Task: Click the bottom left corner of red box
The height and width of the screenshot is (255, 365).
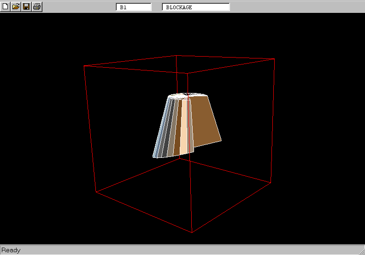Action: (96, 192)
